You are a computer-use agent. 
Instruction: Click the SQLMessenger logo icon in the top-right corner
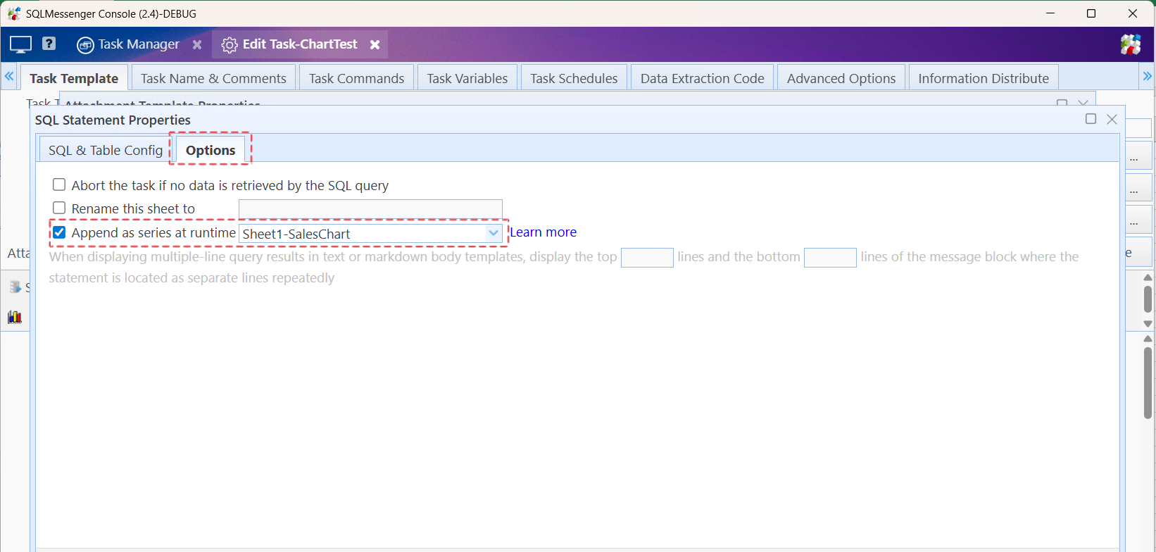1131,44
